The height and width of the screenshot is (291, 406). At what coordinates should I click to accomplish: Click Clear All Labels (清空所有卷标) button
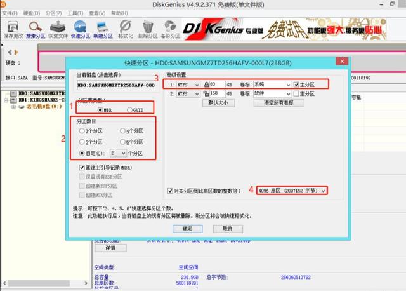click(x=279, y=103)
